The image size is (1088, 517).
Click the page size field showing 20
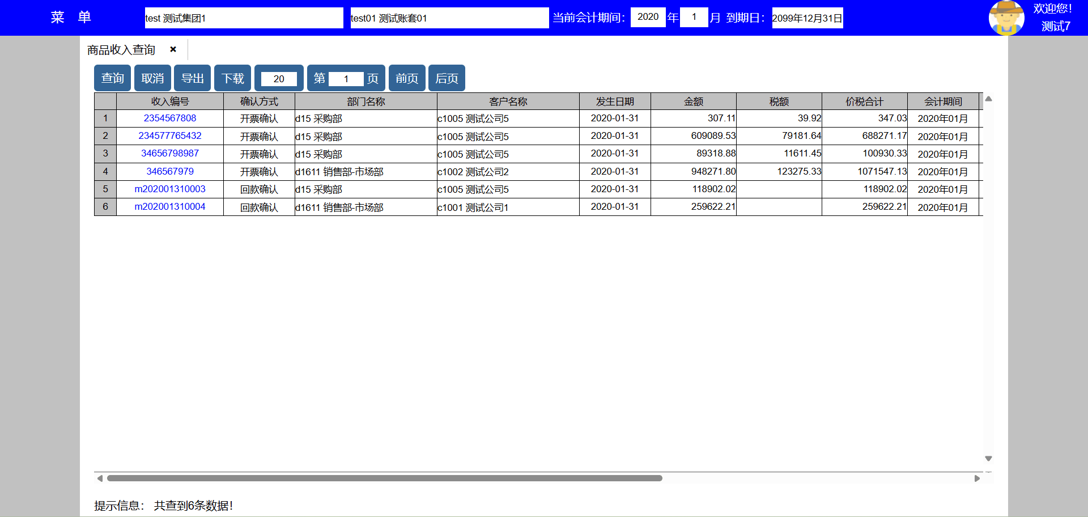click(278, 79)
